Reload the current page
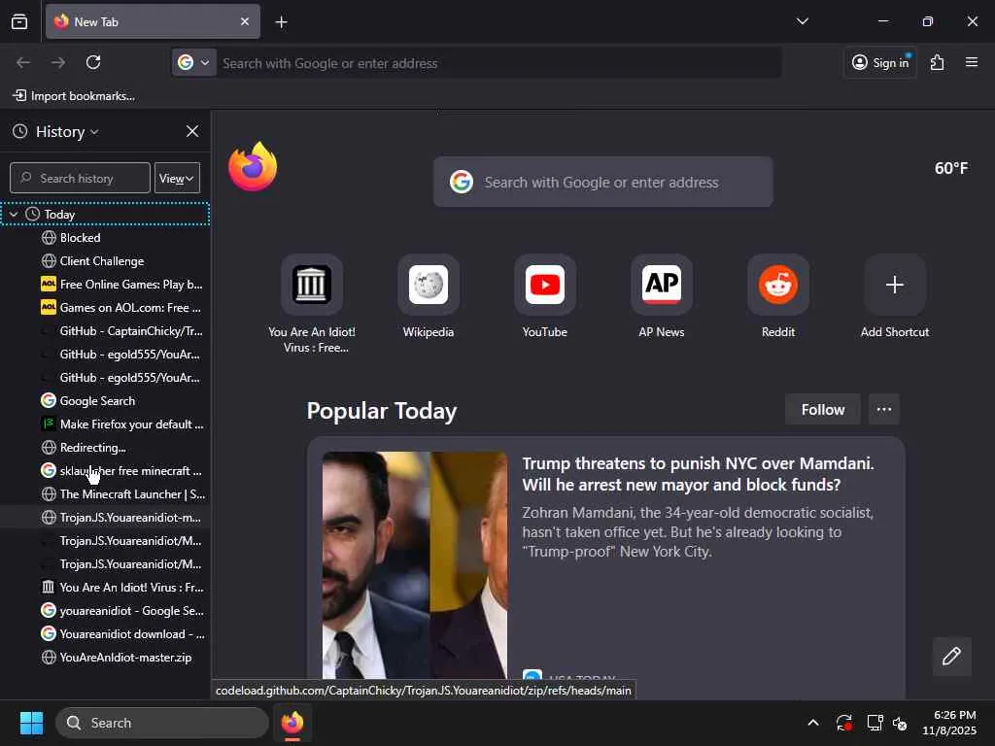This screenshot has height=746, width=995. [93, 62]
